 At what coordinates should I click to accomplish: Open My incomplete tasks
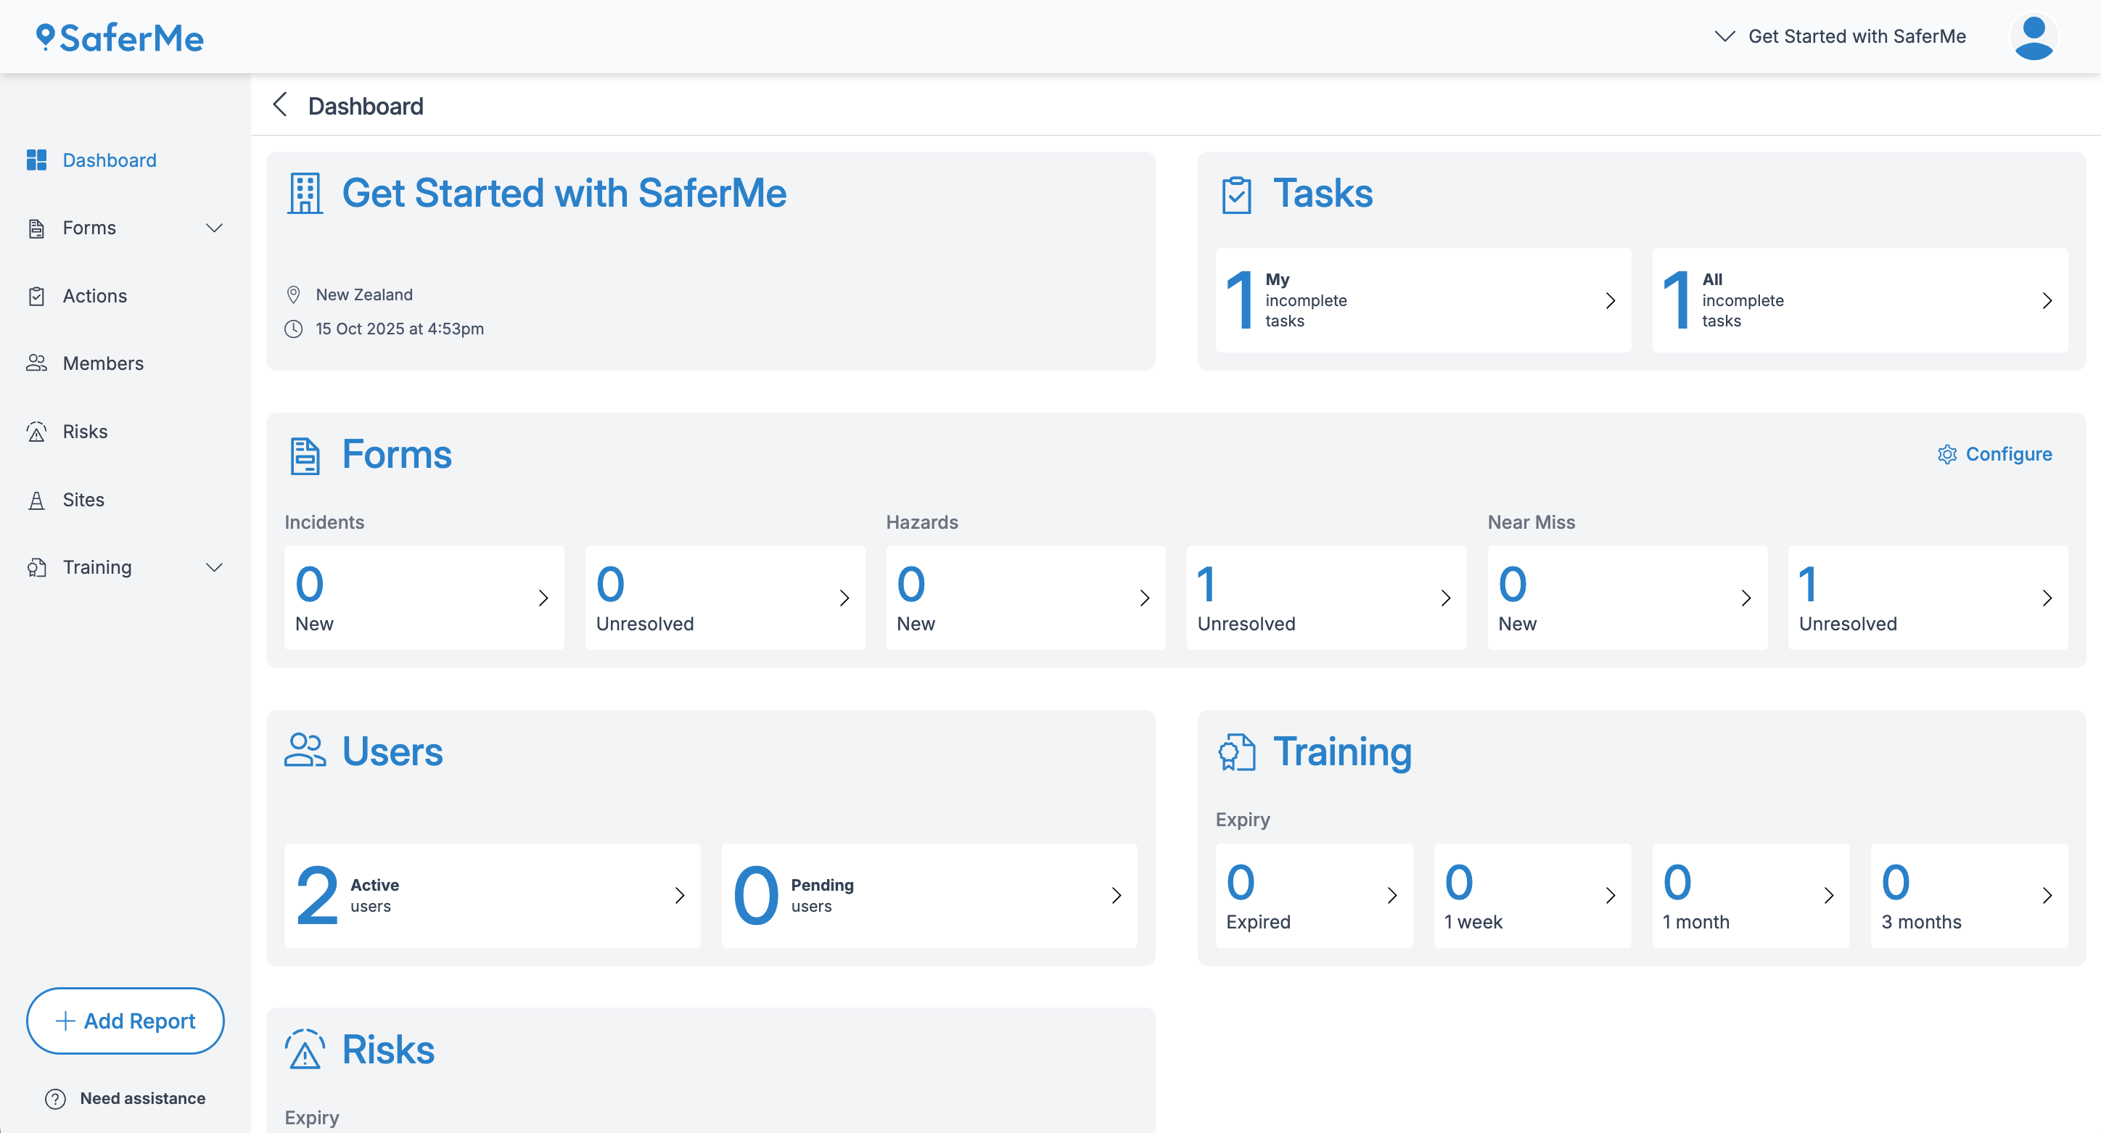(1422, 300)
